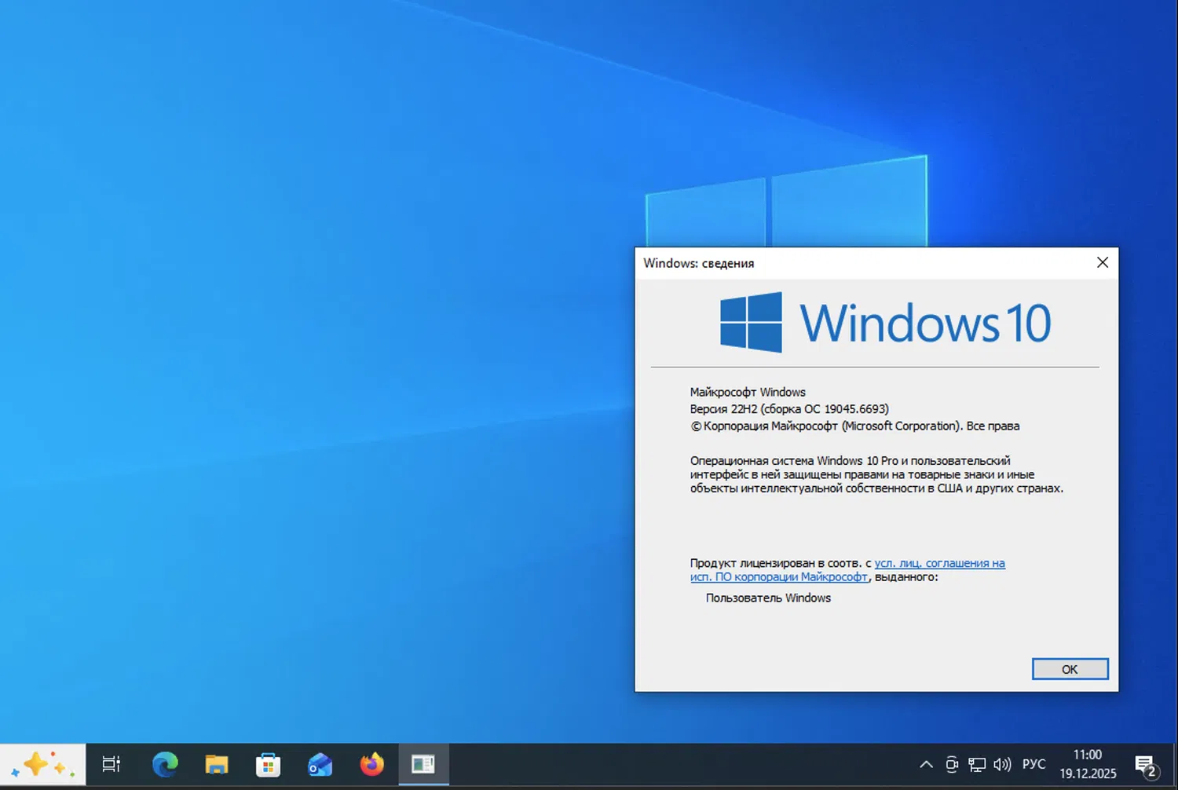Viewport: 1178px width, 790px height.
Task: Open the Microsoft Store app
Action: [x=268, y=764]
